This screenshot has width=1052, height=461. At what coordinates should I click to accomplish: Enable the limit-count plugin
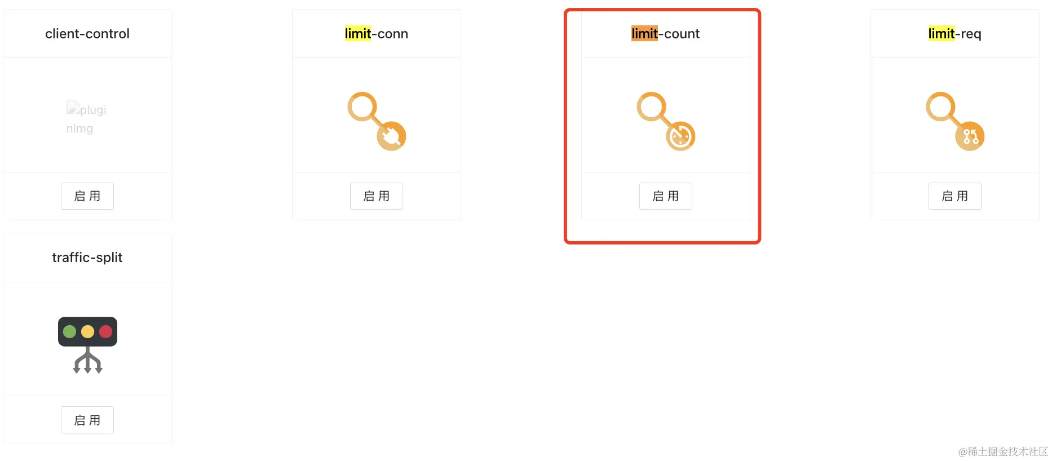pos(666,196)
